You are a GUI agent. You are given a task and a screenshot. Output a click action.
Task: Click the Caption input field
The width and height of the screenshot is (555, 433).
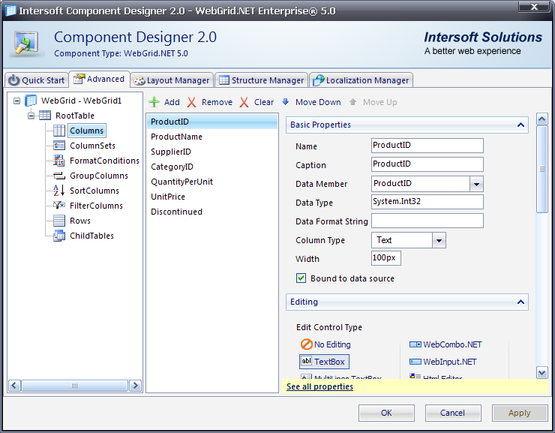tap(427, 164)
